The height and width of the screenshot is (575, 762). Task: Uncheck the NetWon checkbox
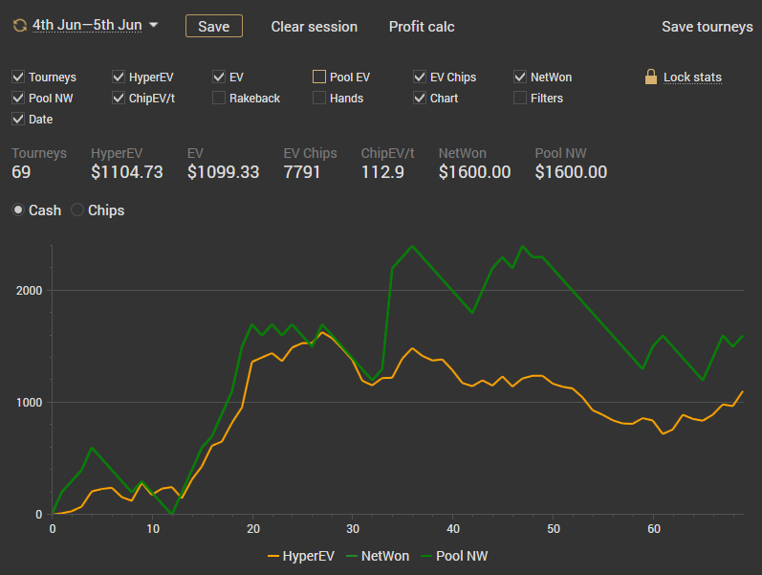pos(520,77)
